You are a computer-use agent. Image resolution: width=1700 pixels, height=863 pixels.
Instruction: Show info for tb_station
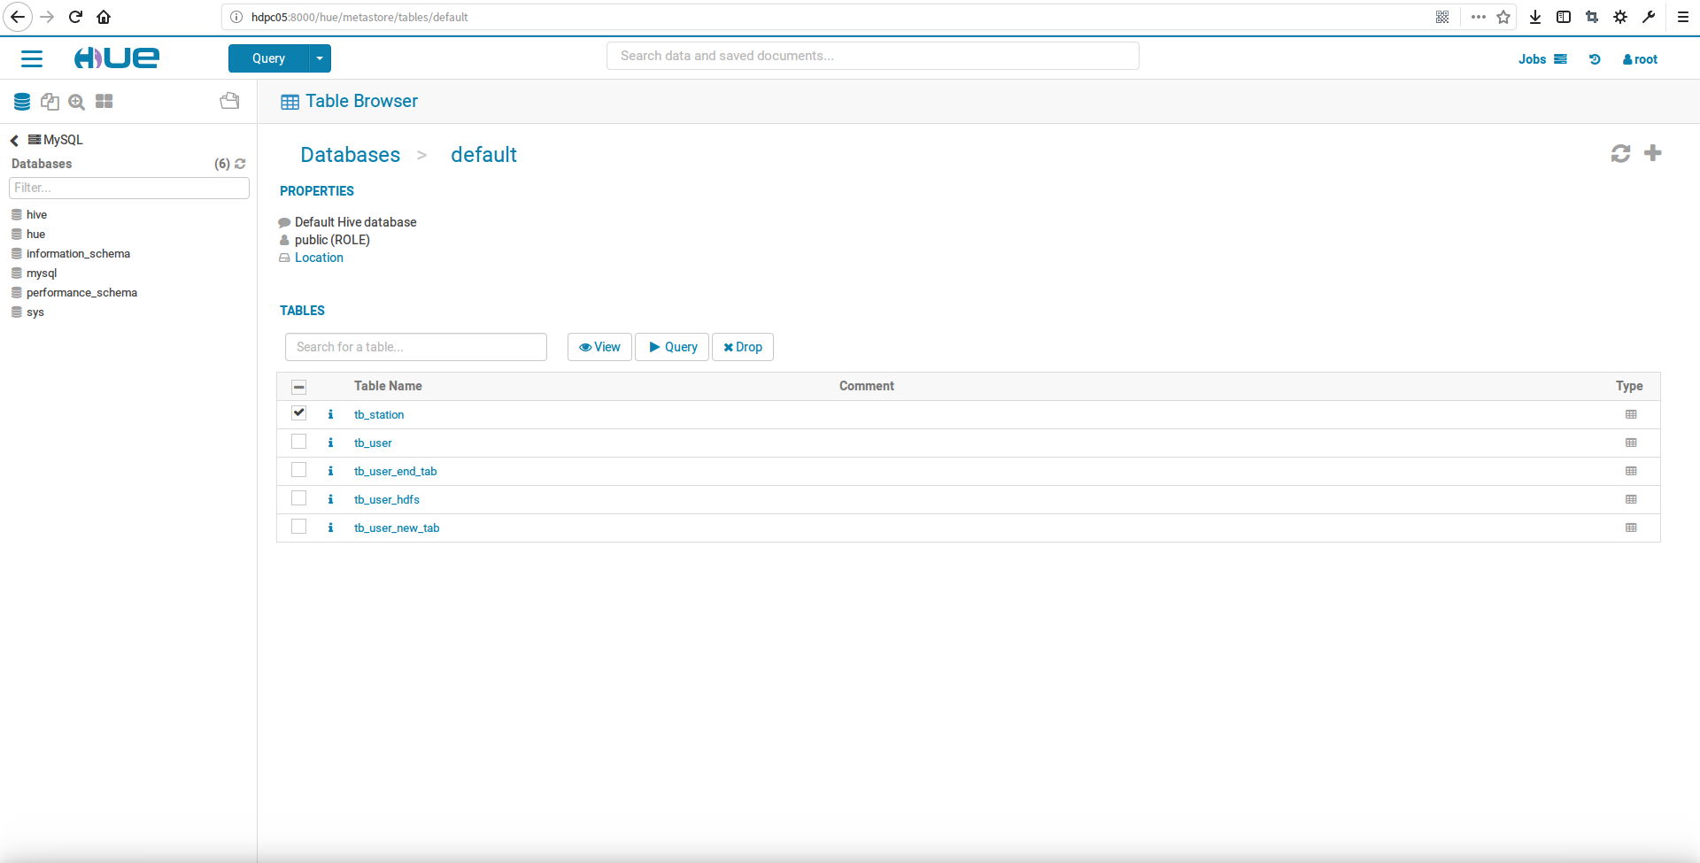tap(330, 414)
